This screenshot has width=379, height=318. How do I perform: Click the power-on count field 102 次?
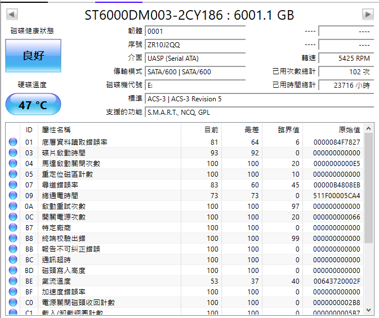346,72
